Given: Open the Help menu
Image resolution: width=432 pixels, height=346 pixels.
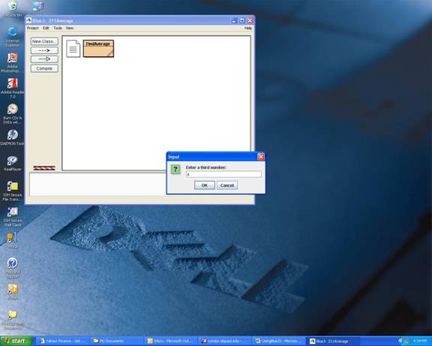Looking at the screenshot, I should point(248,28).
